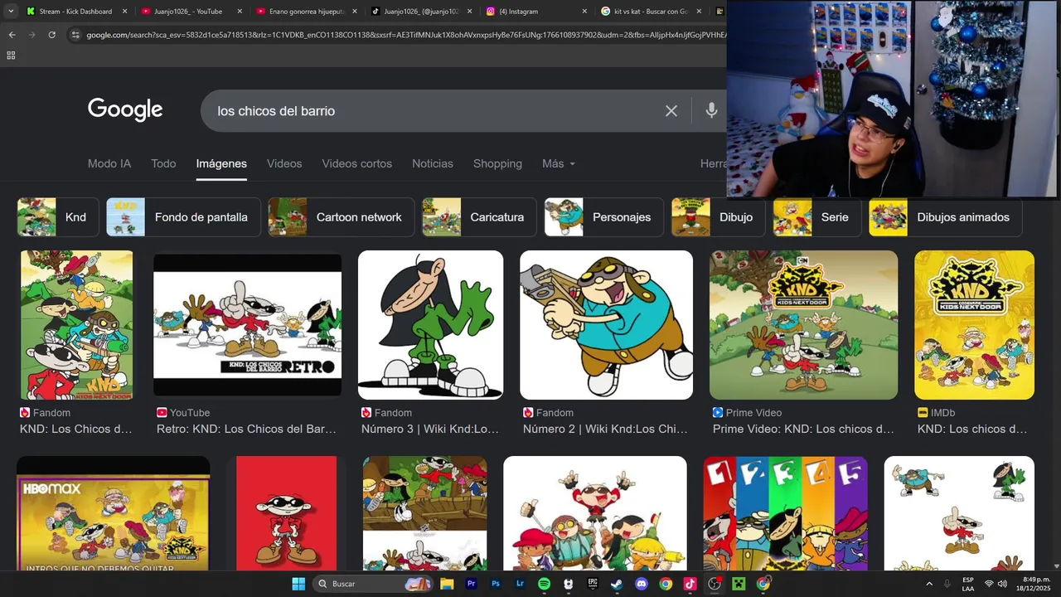1061x597 pixels.
Task: Open the Retro: KND YouTube result link
Action: coord(246,429)
